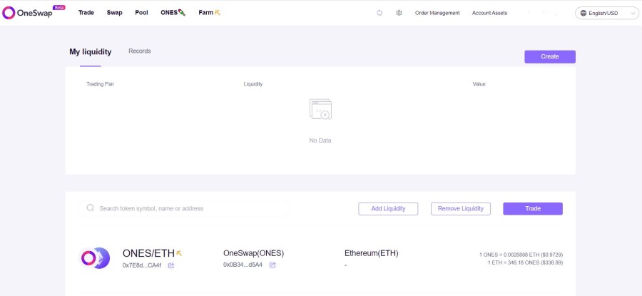Click the Create button

[x=550, y=56]
